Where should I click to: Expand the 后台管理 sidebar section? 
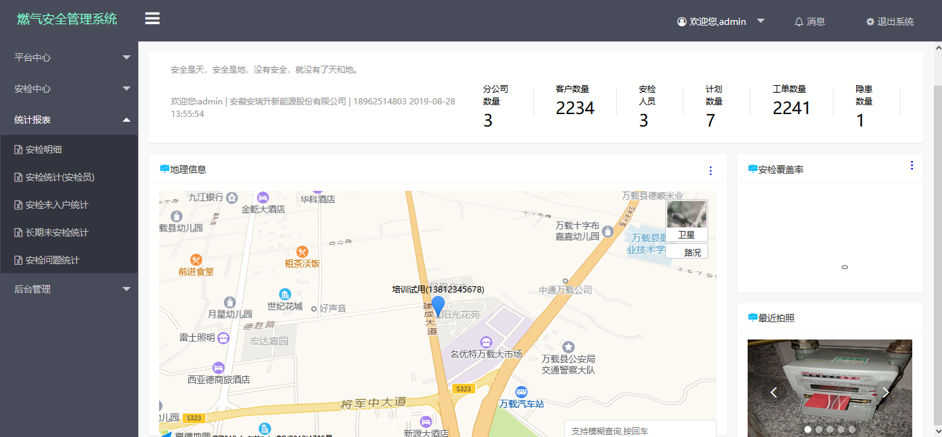click(x=69, y=288)
